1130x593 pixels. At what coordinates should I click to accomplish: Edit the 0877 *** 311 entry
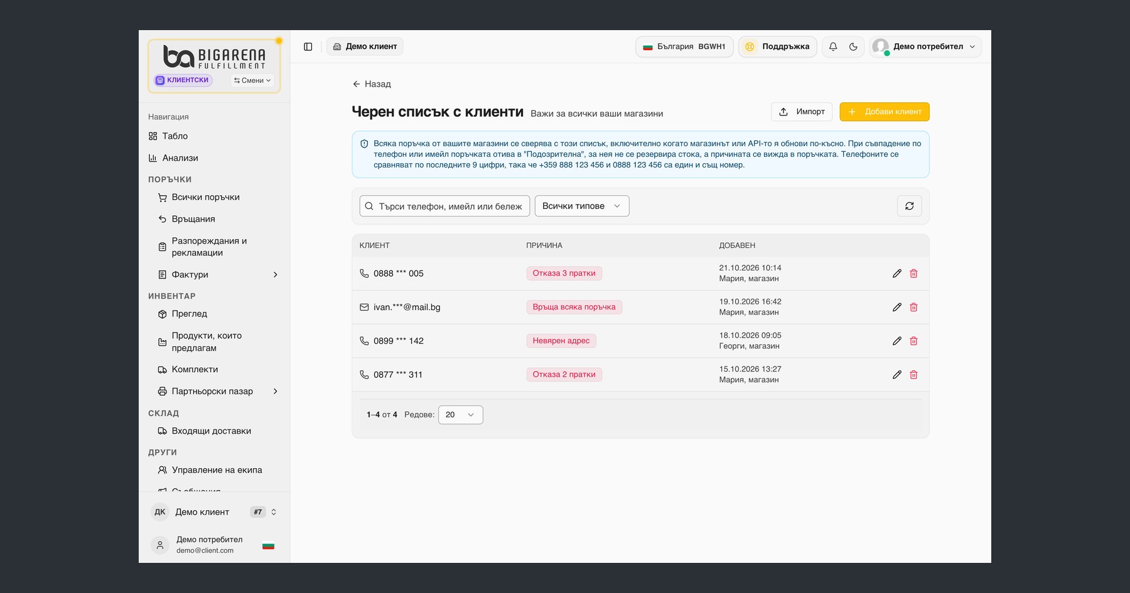897,375
